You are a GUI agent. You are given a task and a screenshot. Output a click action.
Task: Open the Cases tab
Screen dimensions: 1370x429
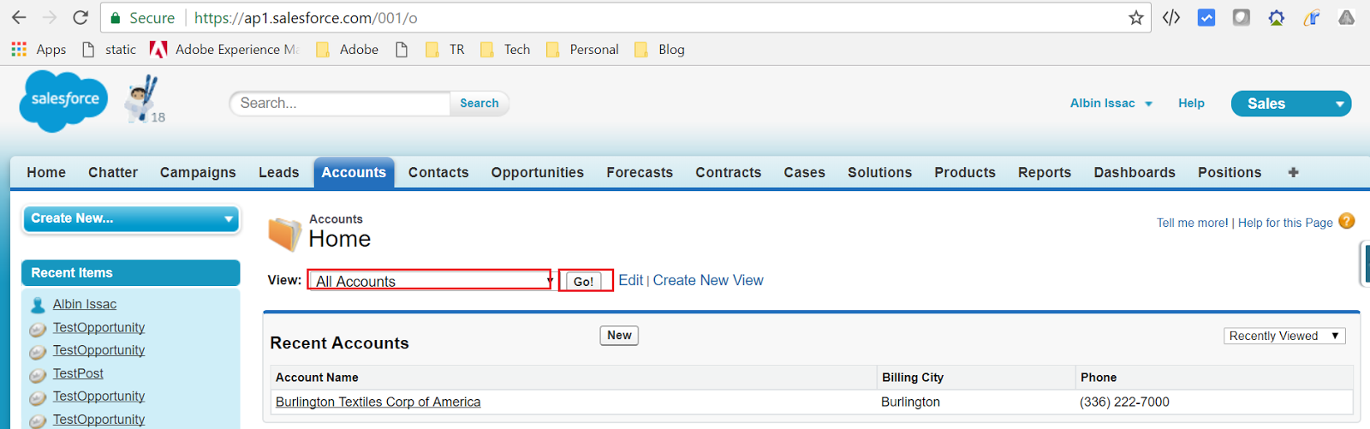point(805,172)
